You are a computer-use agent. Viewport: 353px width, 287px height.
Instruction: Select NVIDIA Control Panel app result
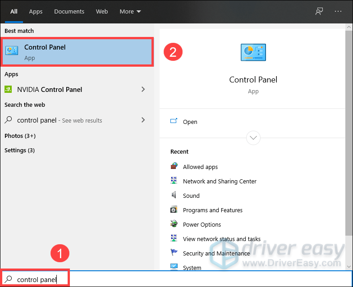tap(77, 89)
